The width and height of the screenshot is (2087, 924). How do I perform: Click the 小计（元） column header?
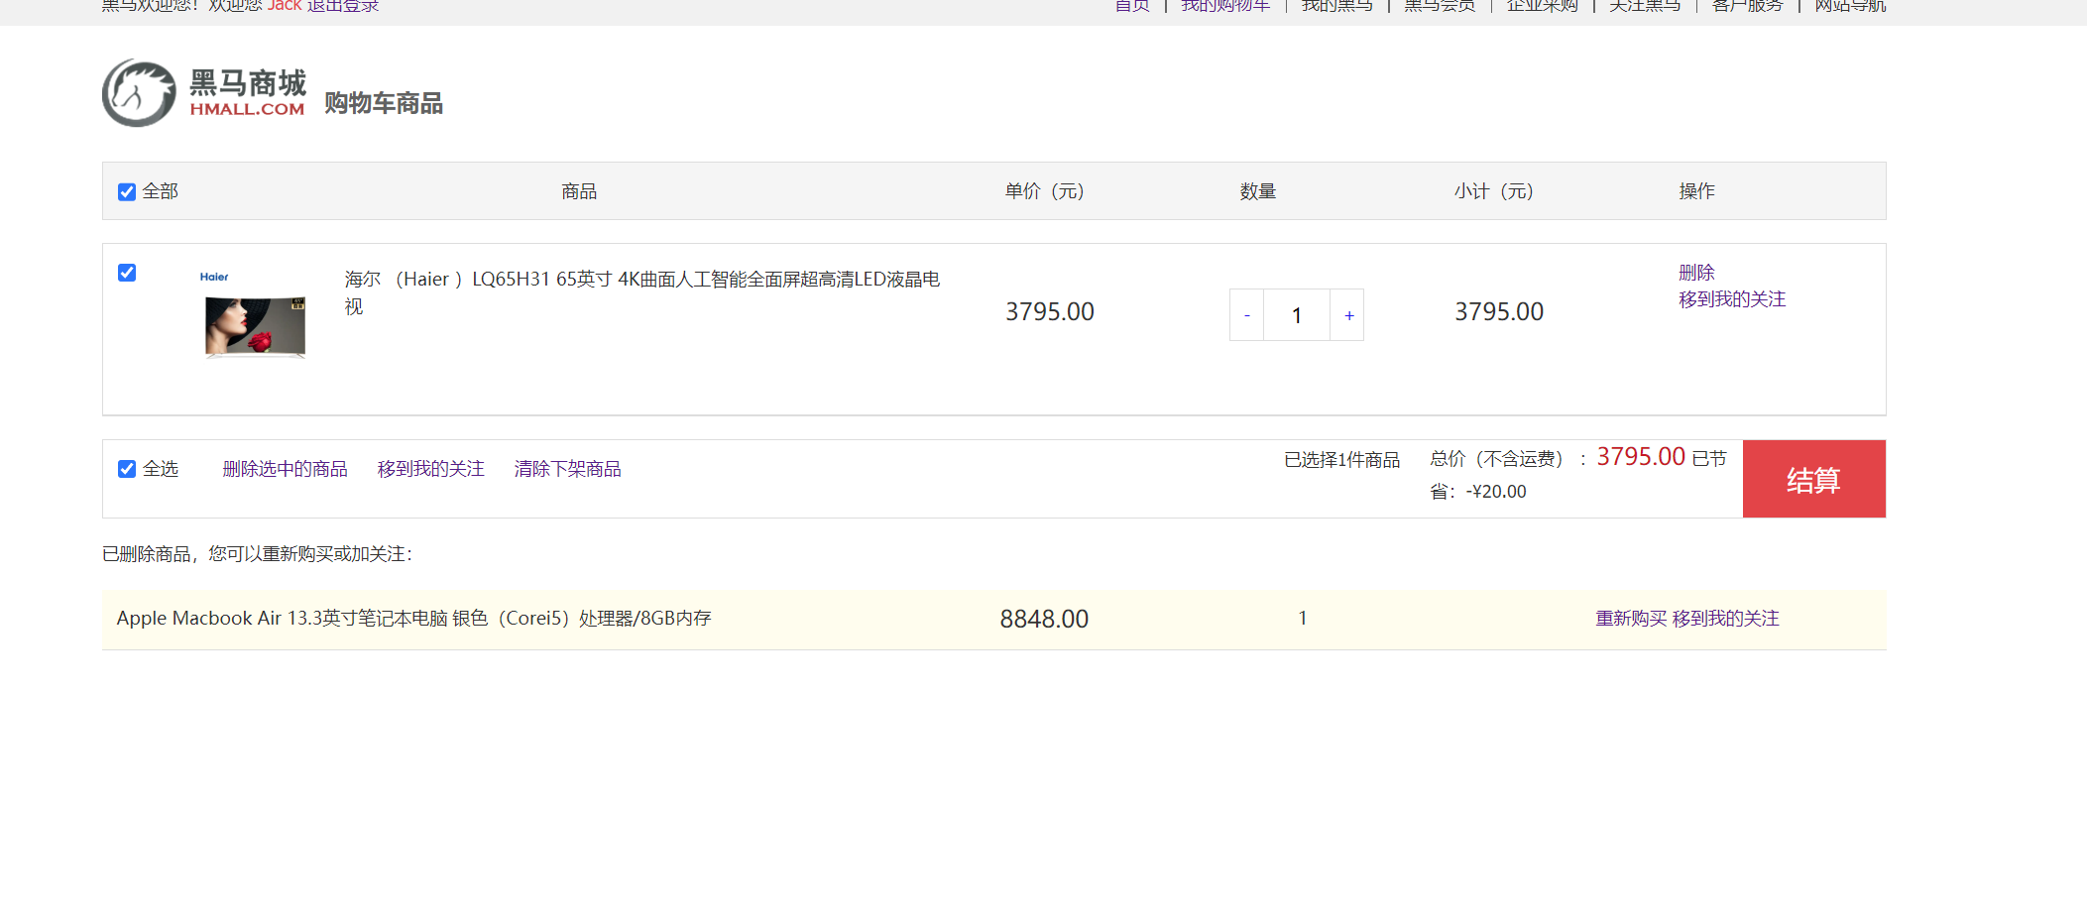1494,191
